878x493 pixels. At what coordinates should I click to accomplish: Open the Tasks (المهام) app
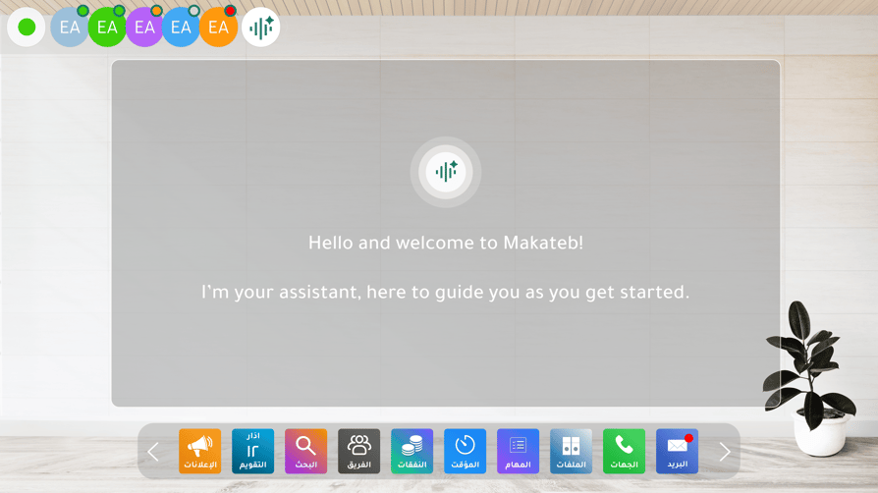pyautogui.click(x=518, y=451)
